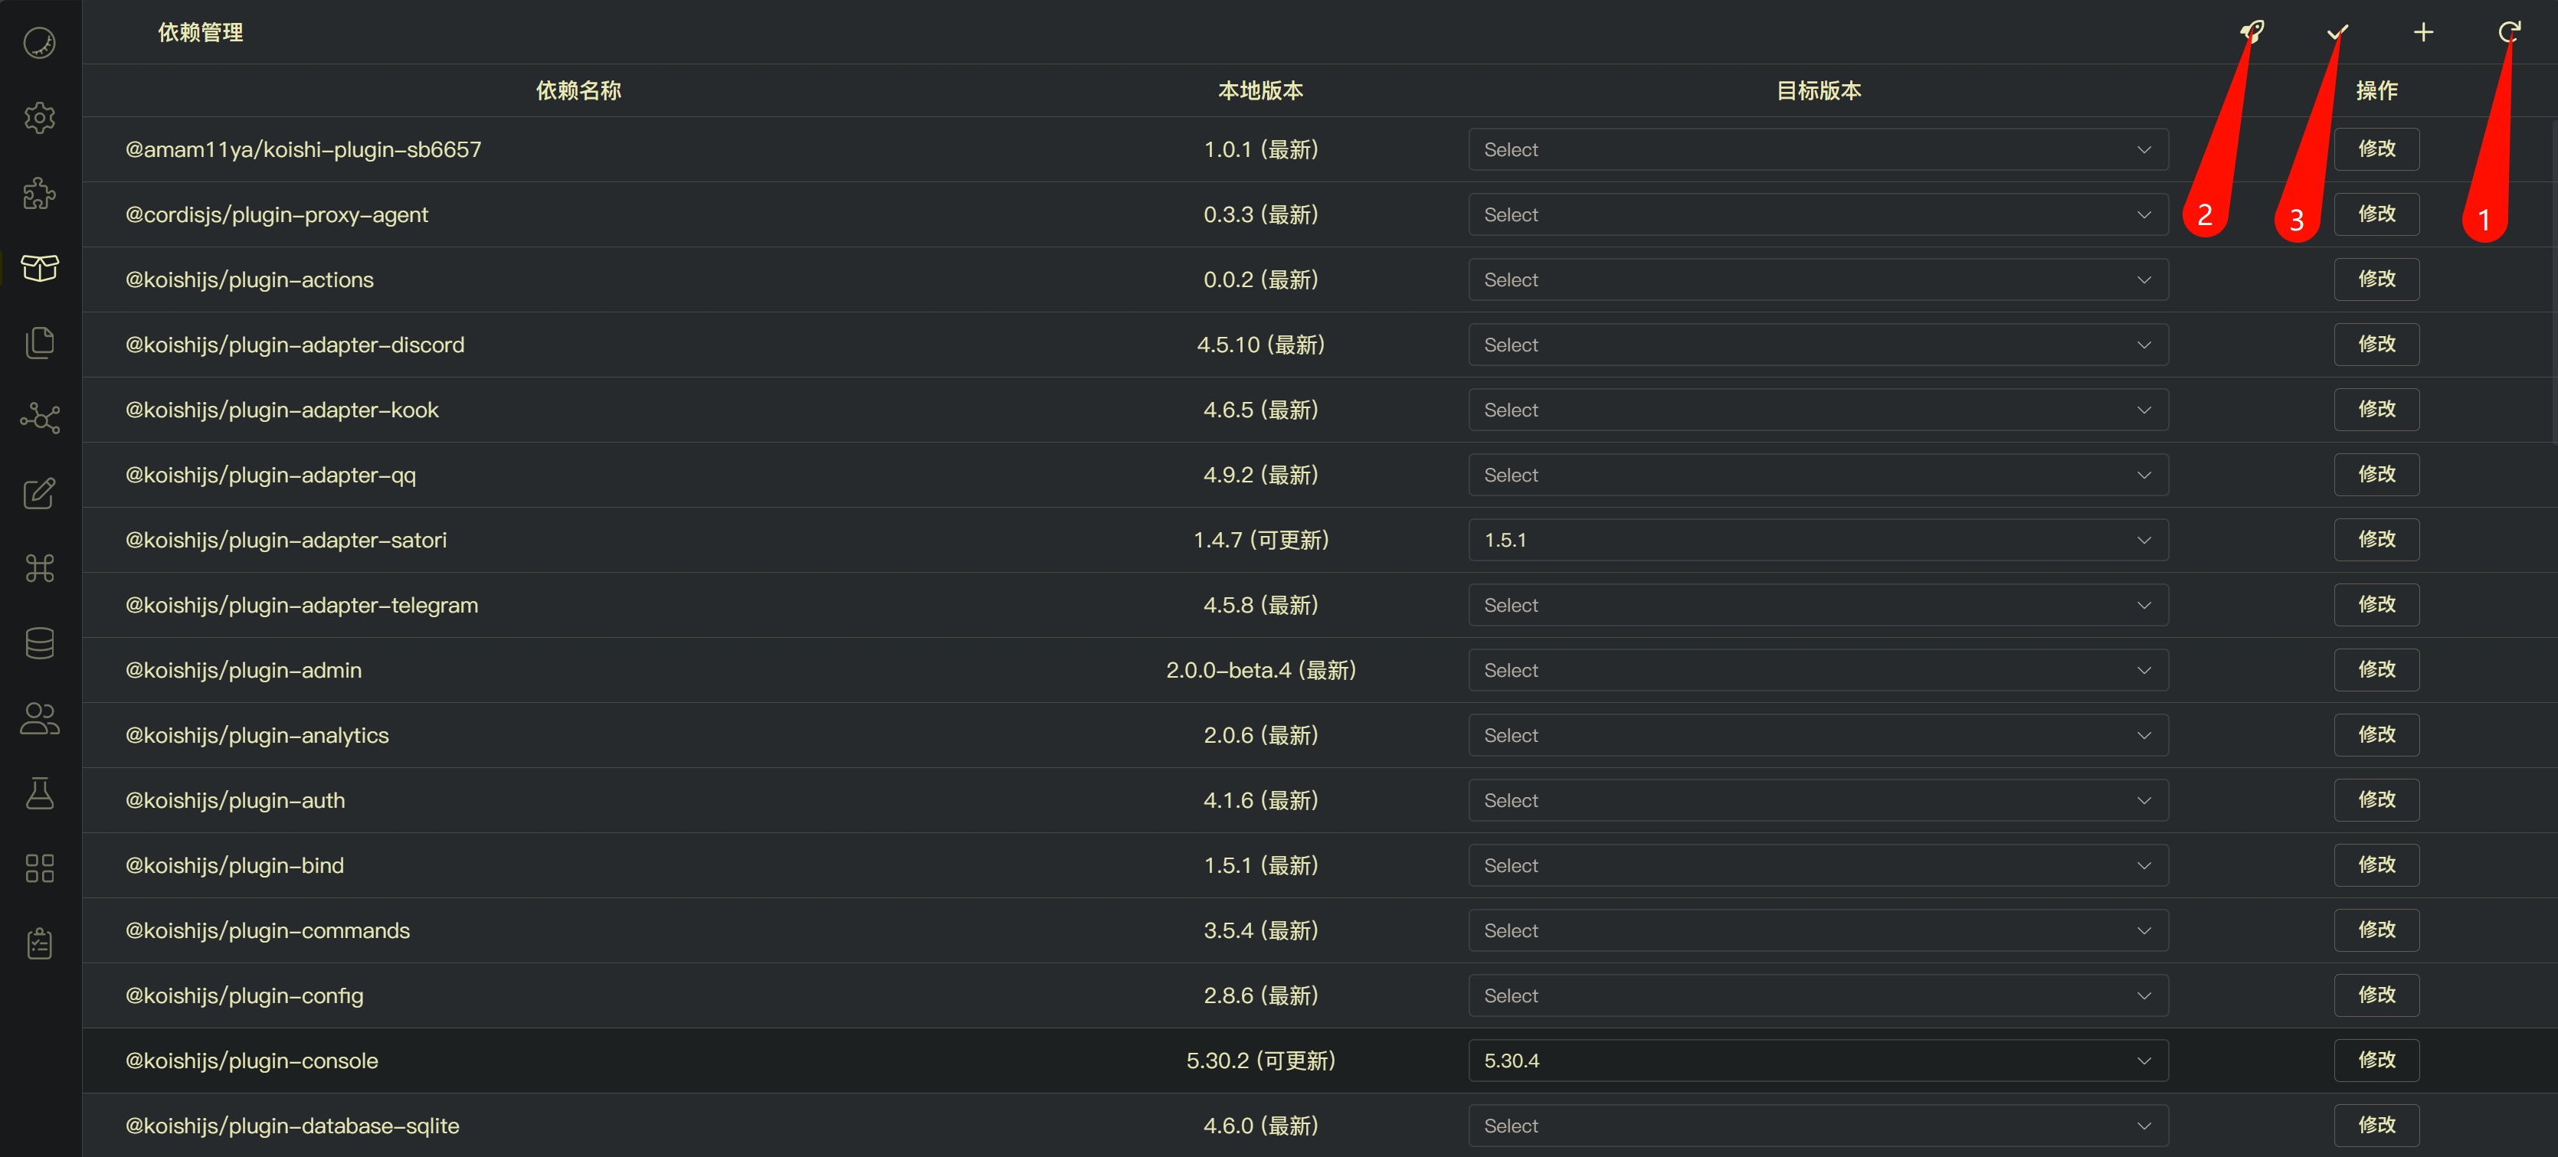Open the dashboard gauge icon

pos(40,43)
